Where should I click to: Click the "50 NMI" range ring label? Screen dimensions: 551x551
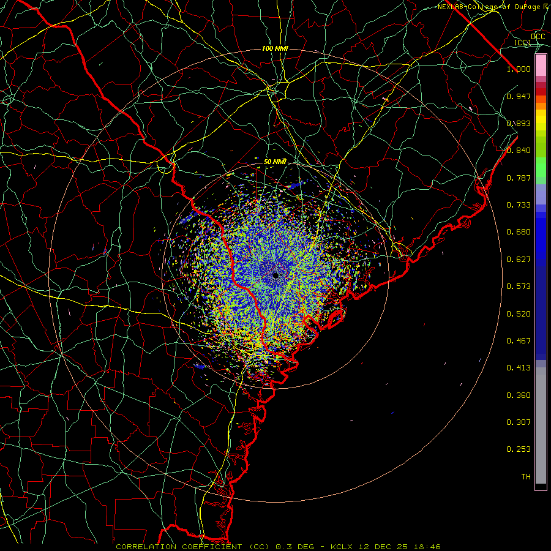coord(275,162)
